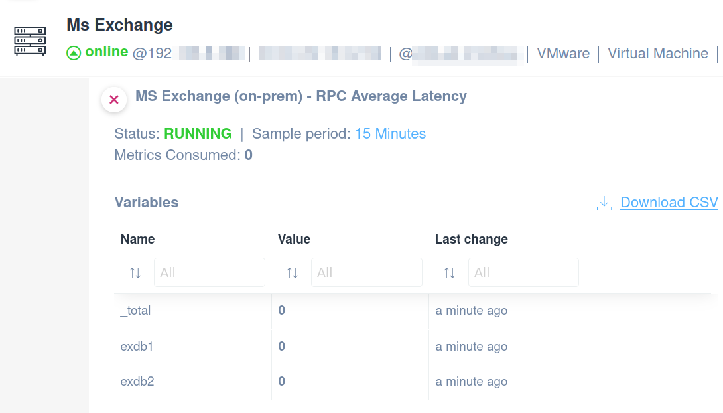The width and height of the screenshot is (723, 413).
Task: Click the value 0 for exdb2
Action: pos(282,381)
